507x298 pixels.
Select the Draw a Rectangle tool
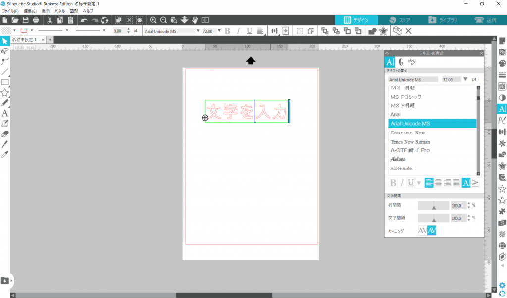5,82
